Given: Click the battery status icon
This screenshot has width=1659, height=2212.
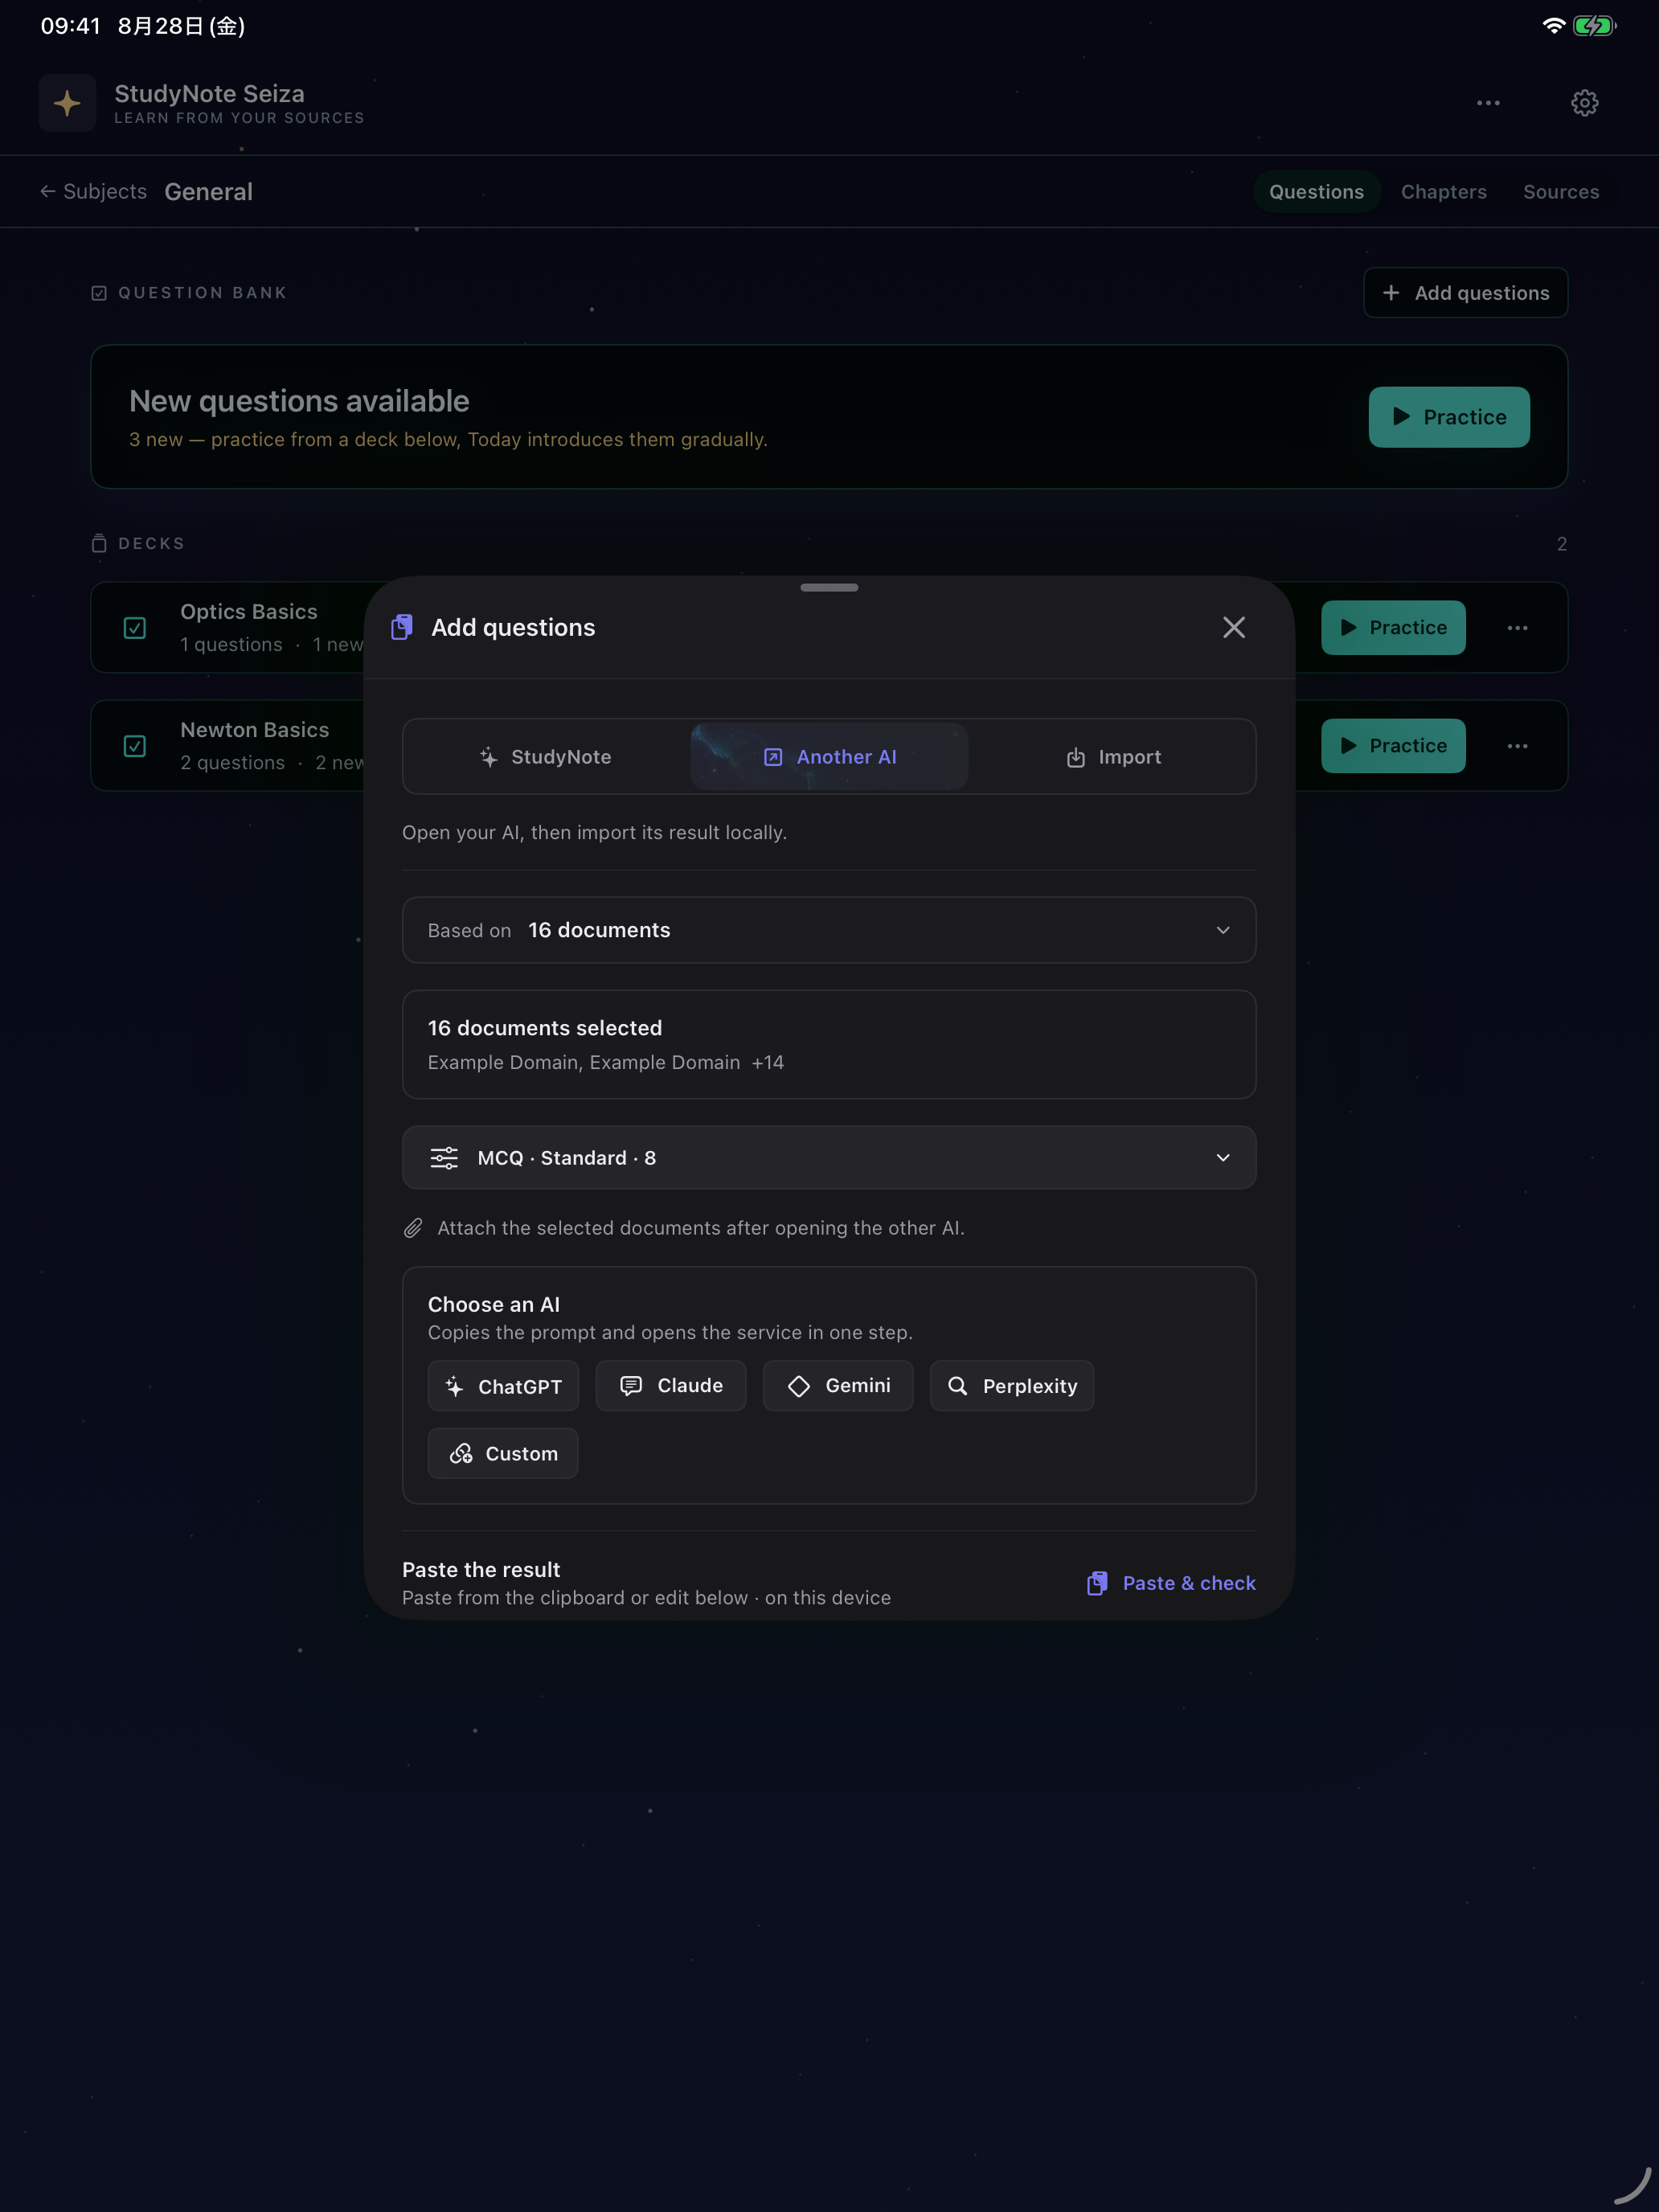Looking at the screenshot, I should (x=1594, y=26).
